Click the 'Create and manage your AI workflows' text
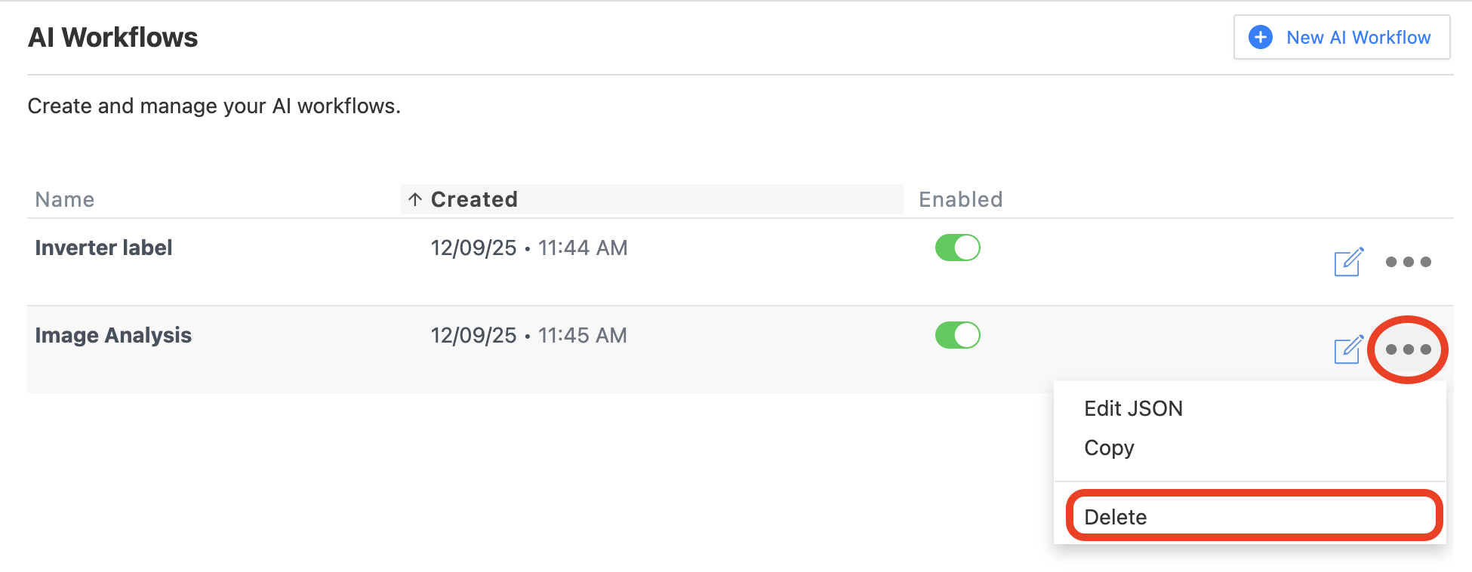 (x=214, y=106)
